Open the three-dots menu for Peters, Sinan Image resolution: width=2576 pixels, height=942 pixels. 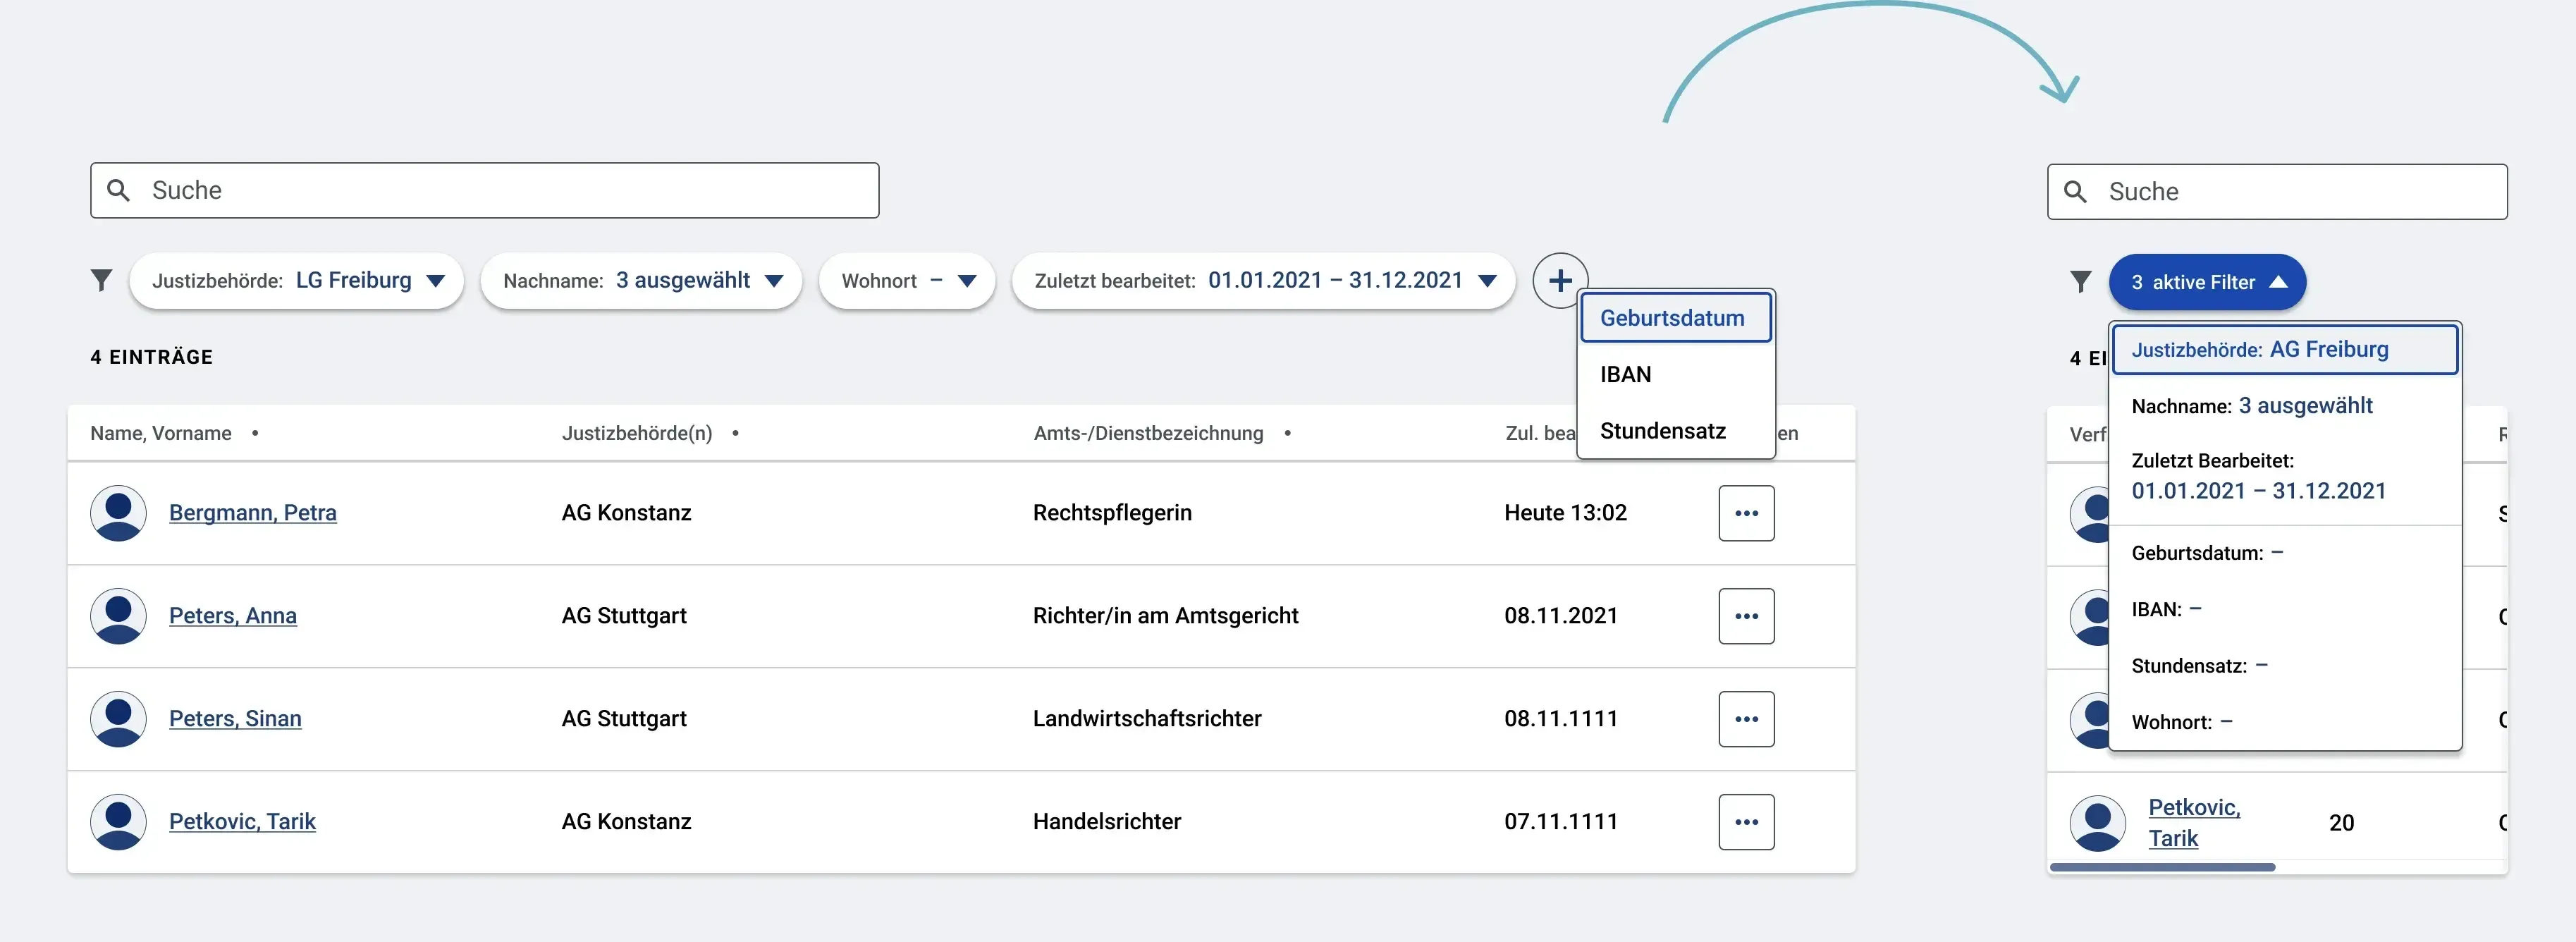(x=1746, y=719)
